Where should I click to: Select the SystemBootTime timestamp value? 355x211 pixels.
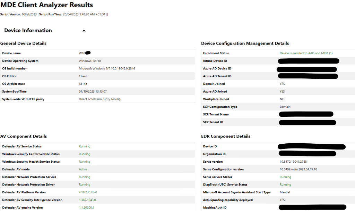point(93,92)
